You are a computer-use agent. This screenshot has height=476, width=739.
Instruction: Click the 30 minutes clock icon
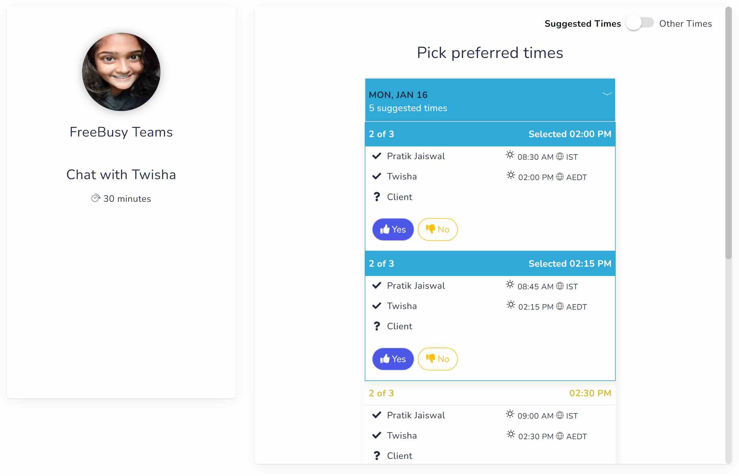[x=95, y=198]
